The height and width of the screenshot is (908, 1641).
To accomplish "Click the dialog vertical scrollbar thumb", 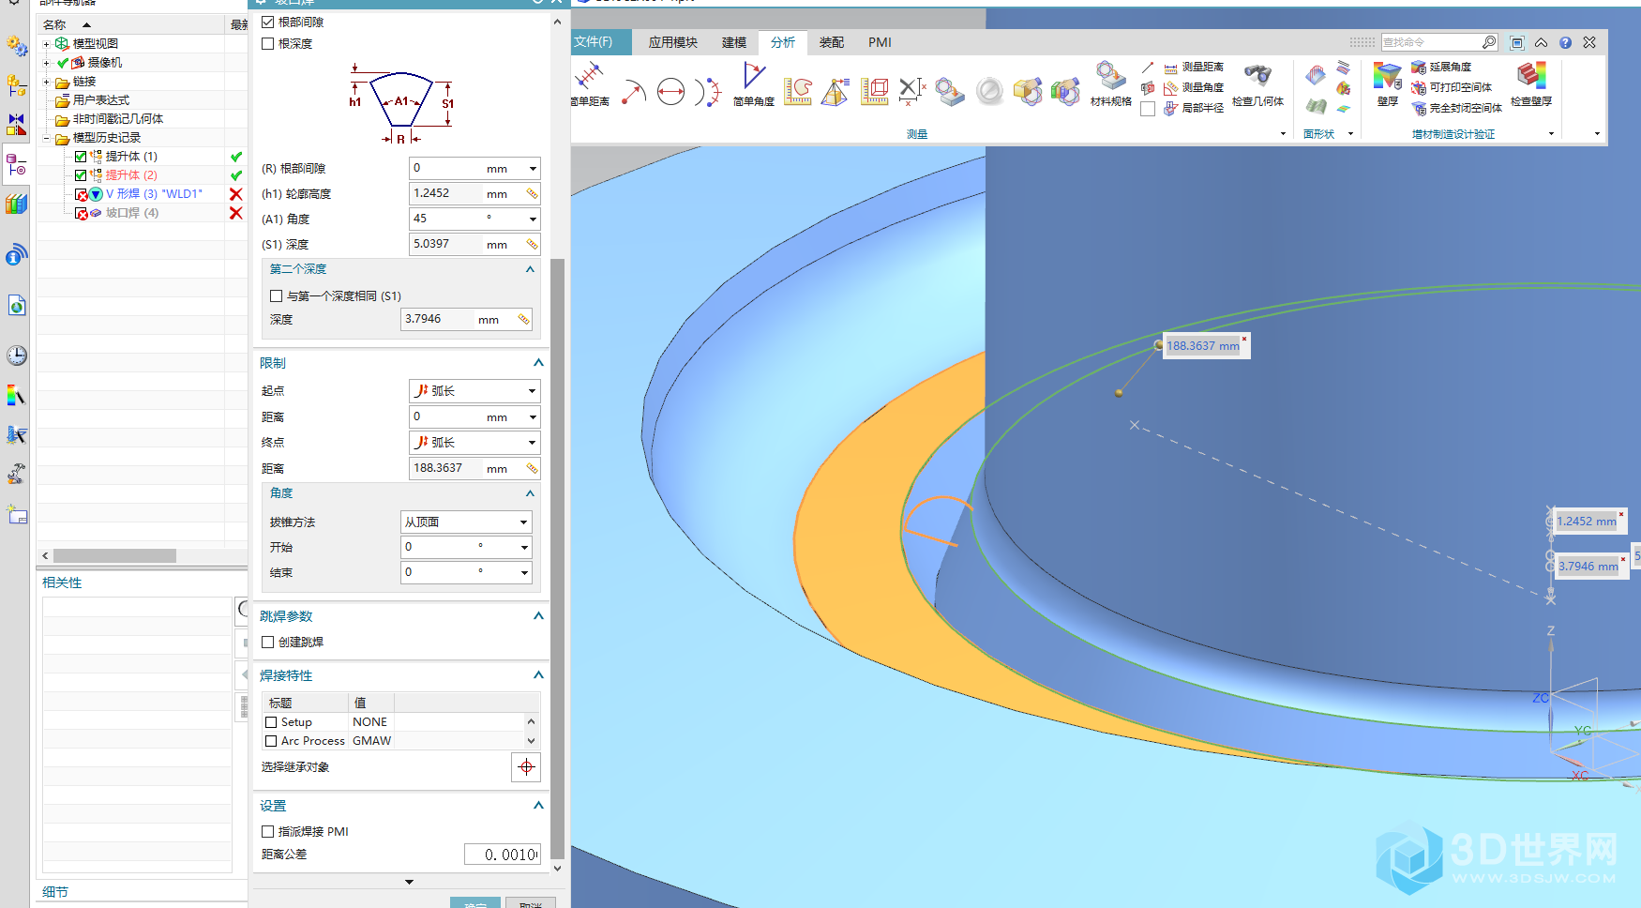I will click(x=557, y=558).
